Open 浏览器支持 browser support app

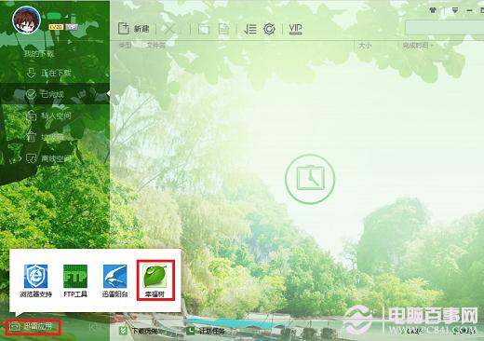pos(36,280)
